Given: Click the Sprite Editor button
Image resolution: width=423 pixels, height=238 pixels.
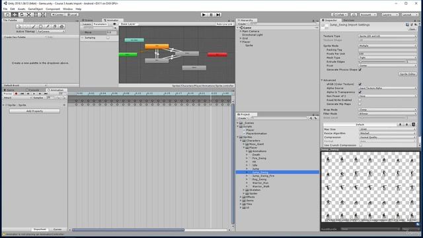Looking at the screenshot, I should 407,74.
